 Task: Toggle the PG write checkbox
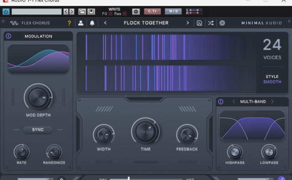[110, 14]
